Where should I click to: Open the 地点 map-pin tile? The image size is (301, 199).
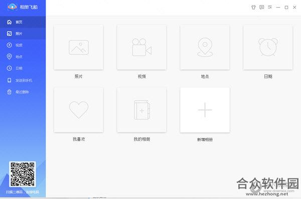pyautogui.click(x=205, y=47)
